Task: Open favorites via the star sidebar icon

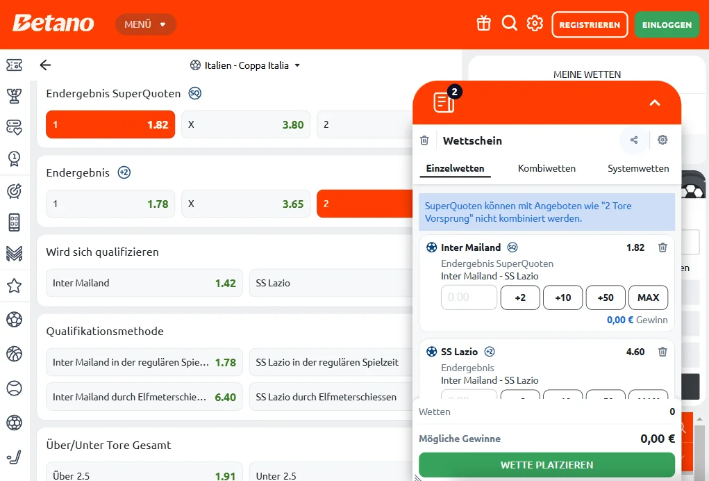Action: click(x=15, y=286)
